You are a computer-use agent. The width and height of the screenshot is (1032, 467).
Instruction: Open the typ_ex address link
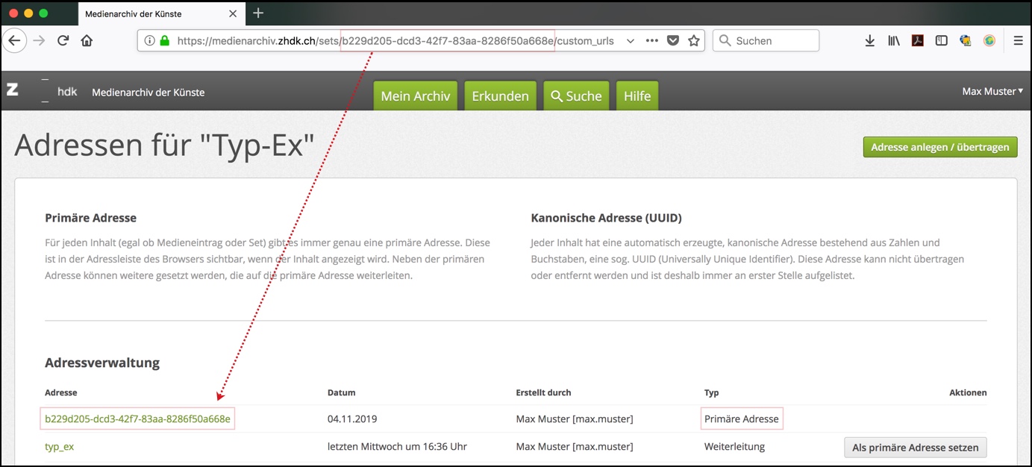[60, 447]
